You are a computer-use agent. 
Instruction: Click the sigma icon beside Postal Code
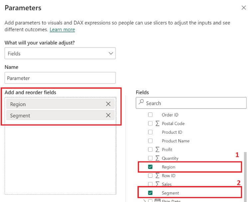[x=157, y=123]
